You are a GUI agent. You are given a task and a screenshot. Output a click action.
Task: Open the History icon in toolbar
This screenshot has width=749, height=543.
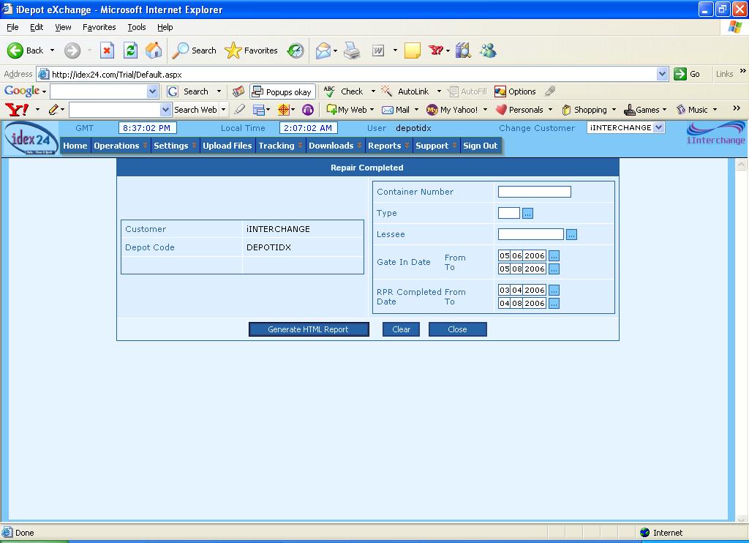pos(296,50)
